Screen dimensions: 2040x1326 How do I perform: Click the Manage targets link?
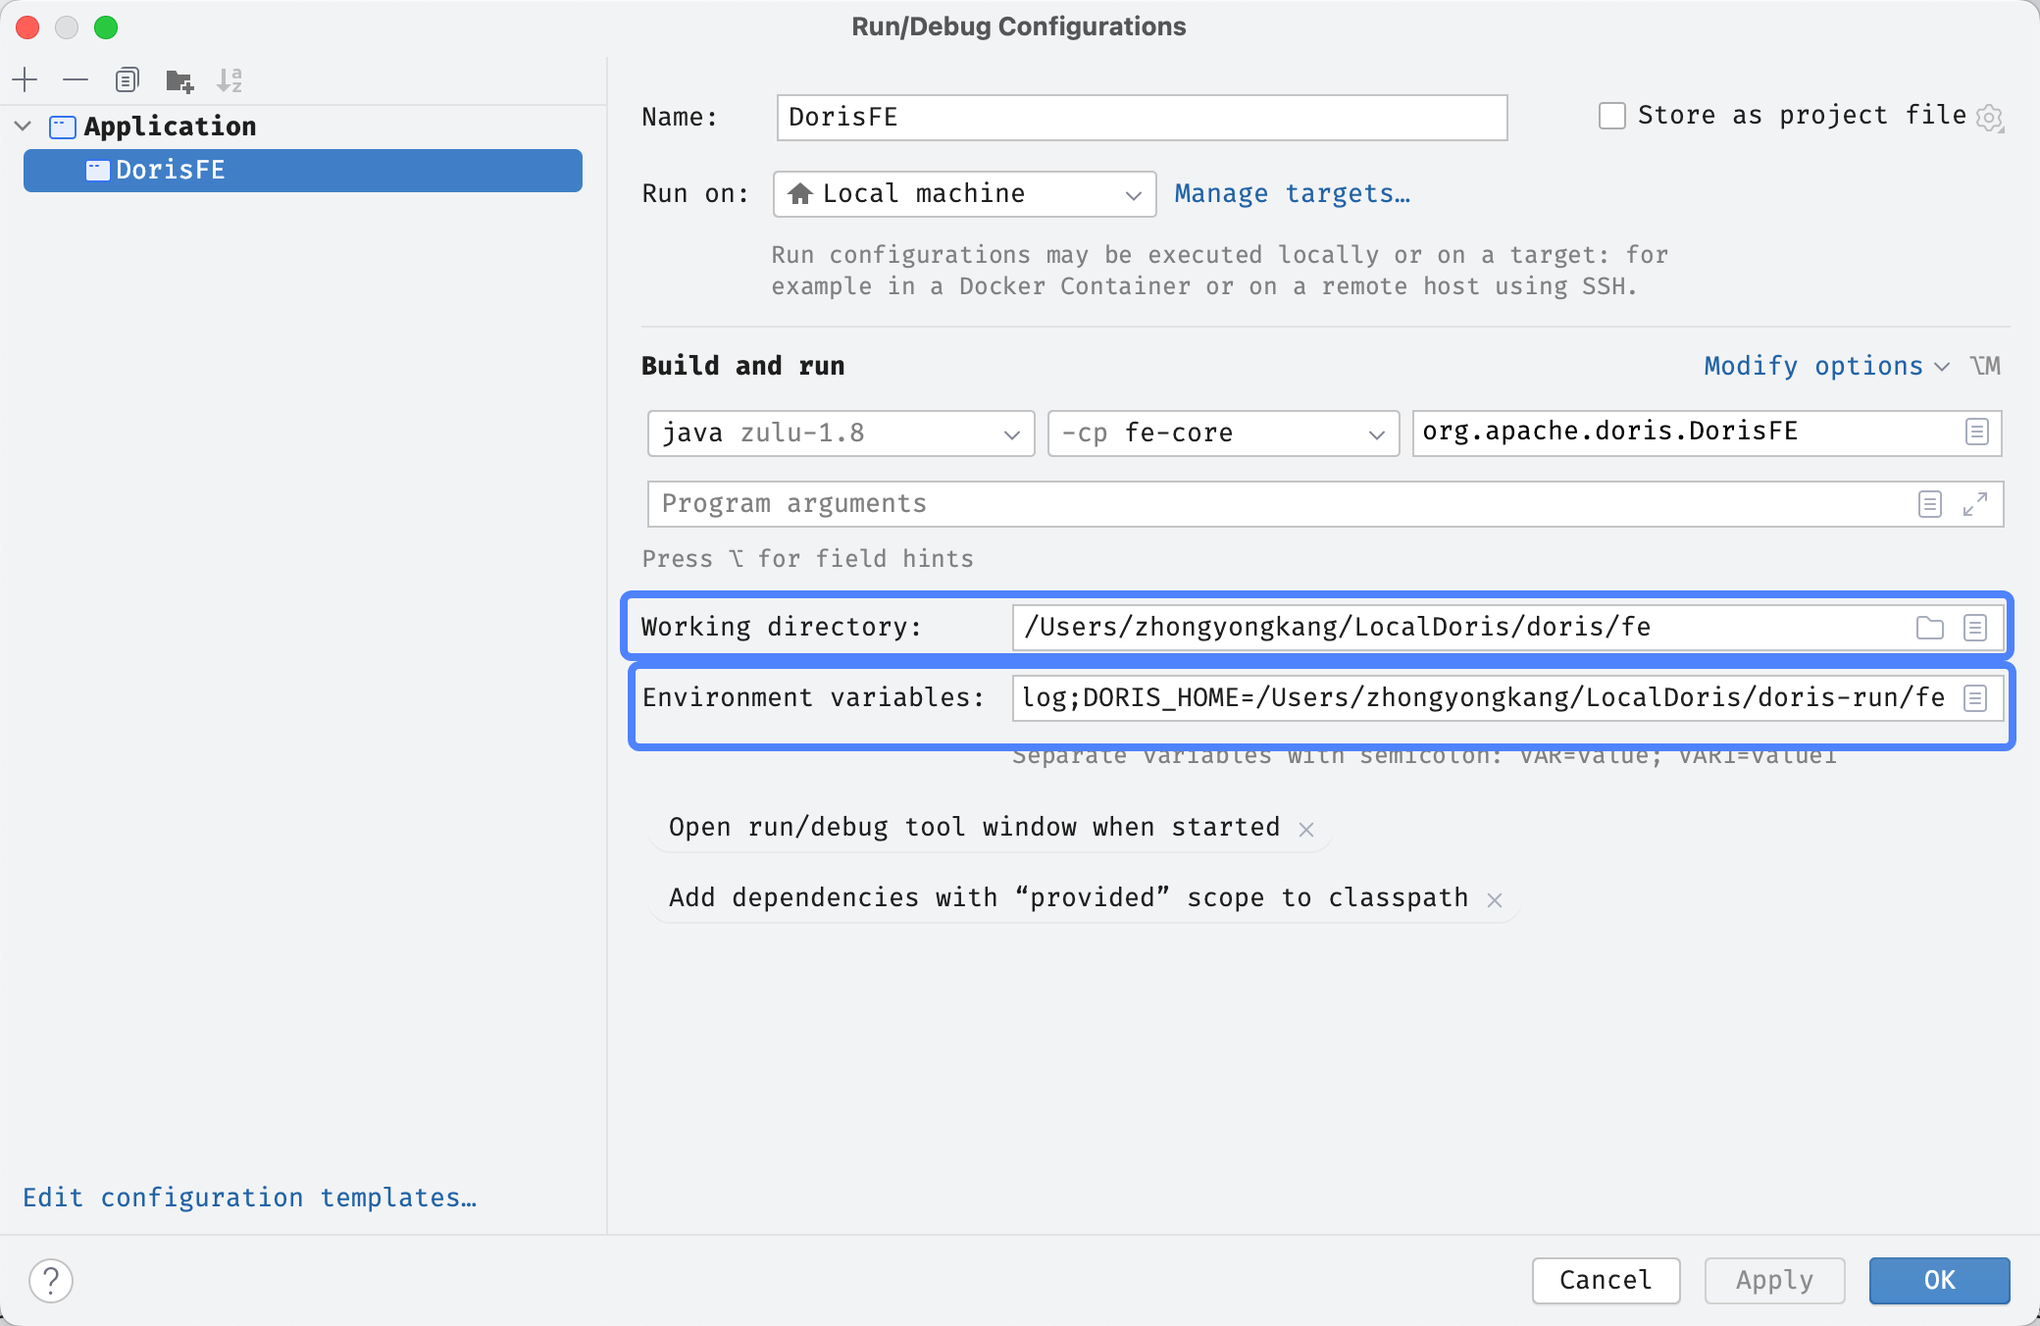pos(1291,193)
